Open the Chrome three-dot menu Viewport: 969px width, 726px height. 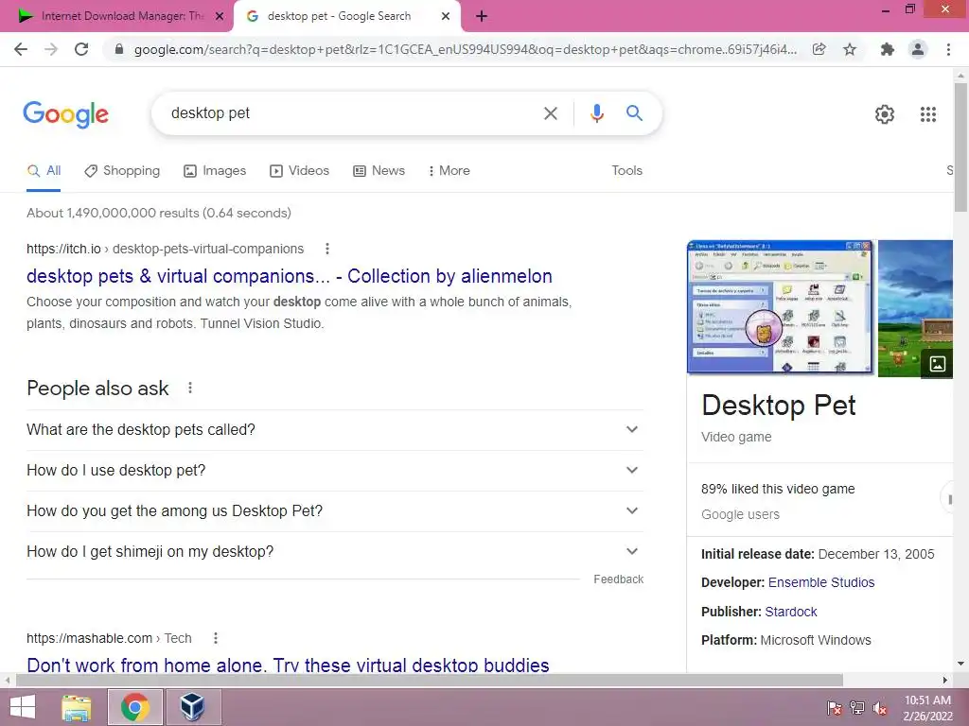pyautogui.click(x=948, y=49)
